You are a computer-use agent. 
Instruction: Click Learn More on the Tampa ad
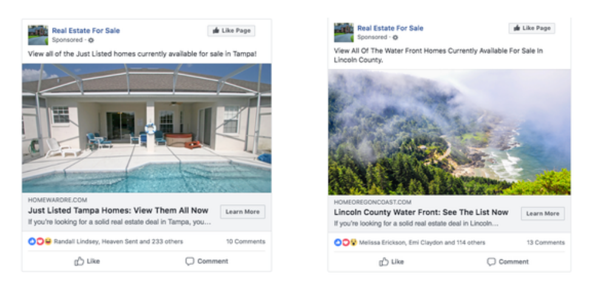pos(242,212)
